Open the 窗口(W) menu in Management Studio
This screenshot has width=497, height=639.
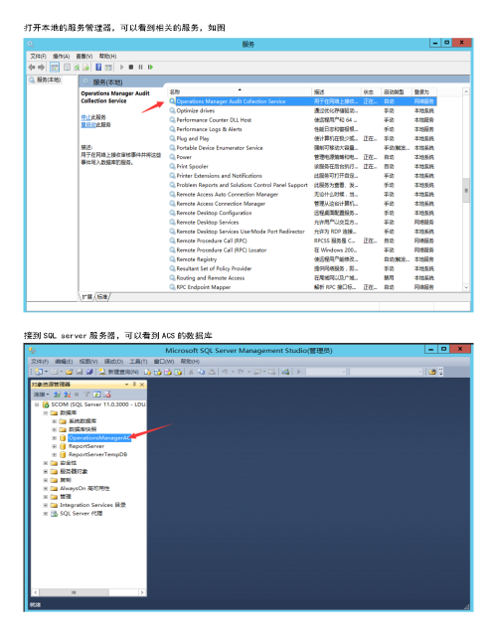(163, 362)
